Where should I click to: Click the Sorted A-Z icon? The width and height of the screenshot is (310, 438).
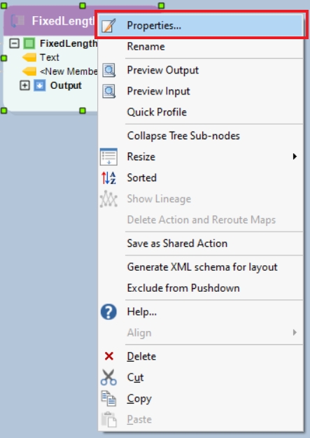pyautogui.click(x=108, y=178)
